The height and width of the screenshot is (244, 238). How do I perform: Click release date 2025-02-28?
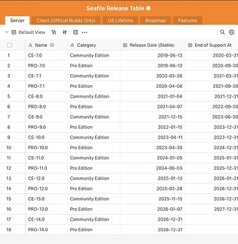point(170,189)
